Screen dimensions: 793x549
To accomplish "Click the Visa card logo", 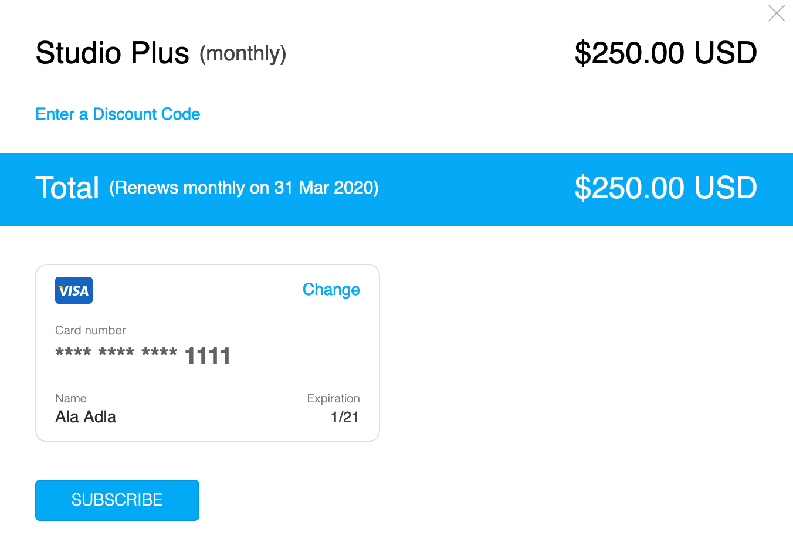I will [x=74, y=290].
